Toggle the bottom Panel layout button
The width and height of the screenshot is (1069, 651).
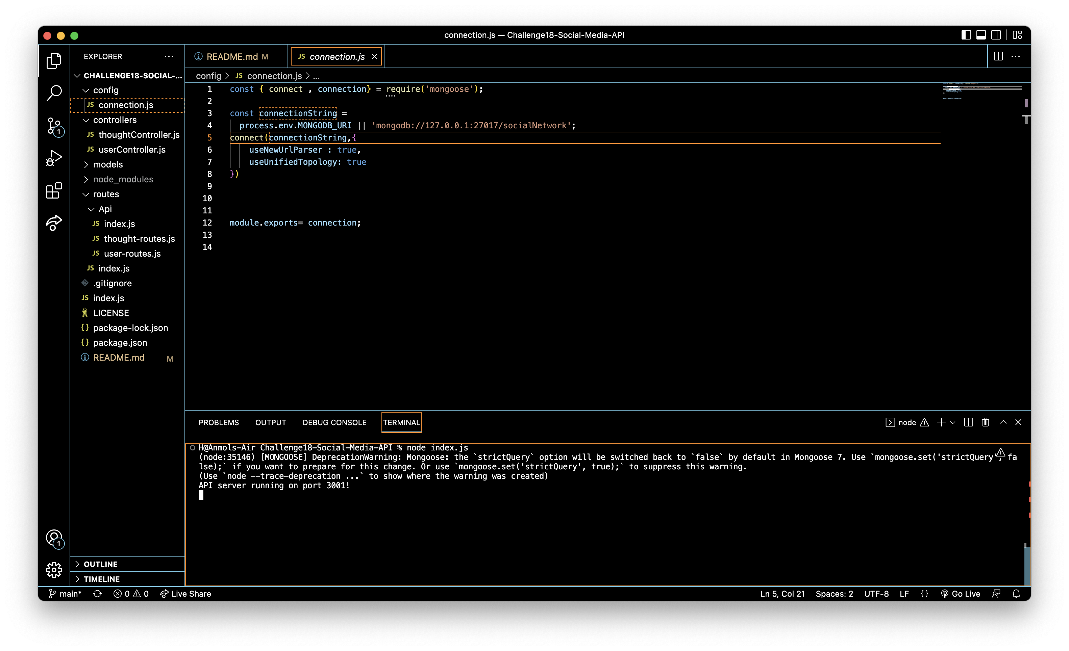981,35
